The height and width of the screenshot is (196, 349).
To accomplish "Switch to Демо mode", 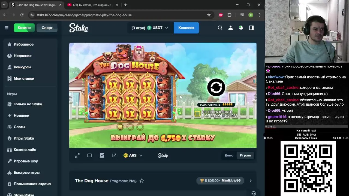I will click(x=229, y=155).
